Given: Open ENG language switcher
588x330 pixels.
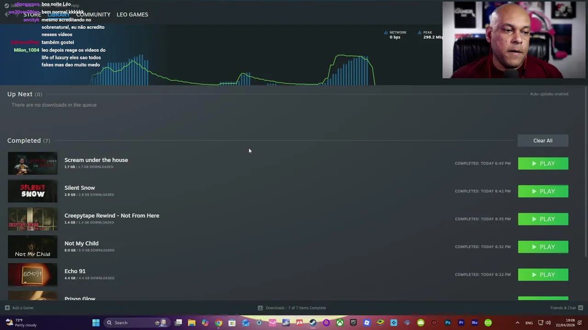Looking at the screenshot, I should pyautogui.click(x=529, y=323).
